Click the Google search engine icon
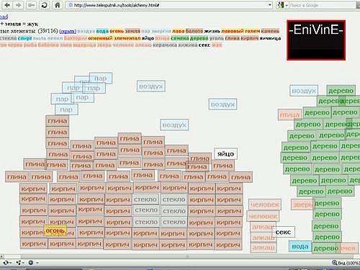 click(x=280, y=5)
